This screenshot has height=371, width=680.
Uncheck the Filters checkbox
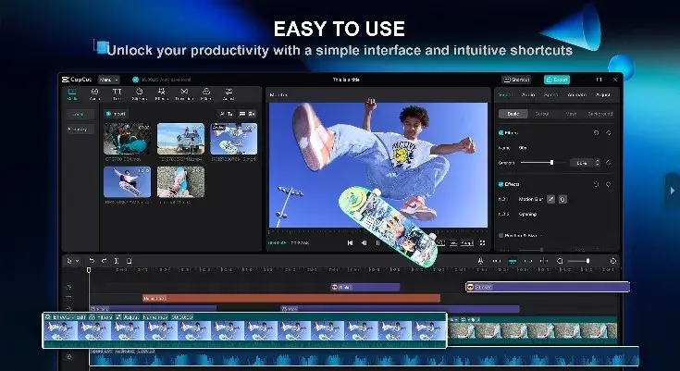[x=501, y=133]
